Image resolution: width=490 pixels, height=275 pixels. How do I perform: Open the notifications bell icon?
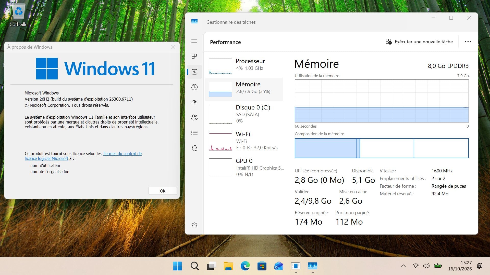click(480, 266)
